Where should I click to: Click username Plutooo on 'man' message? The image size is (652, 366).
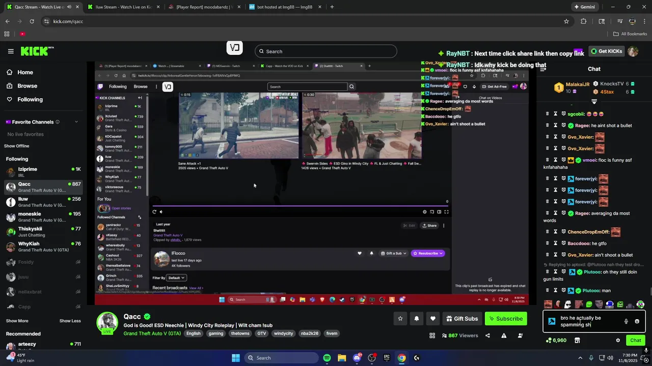(592, 291)
